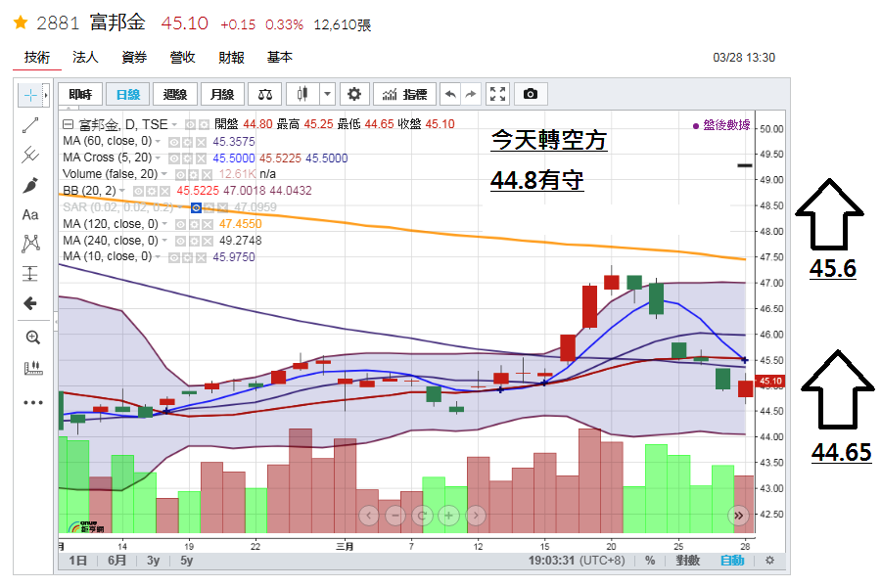Open the three-dots more tools menu

(33, 402)
